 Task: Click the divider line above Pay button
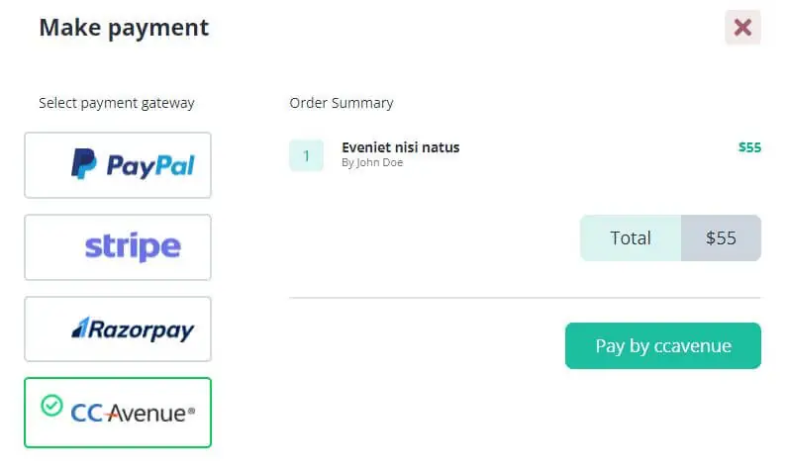[x=525, y=297]
